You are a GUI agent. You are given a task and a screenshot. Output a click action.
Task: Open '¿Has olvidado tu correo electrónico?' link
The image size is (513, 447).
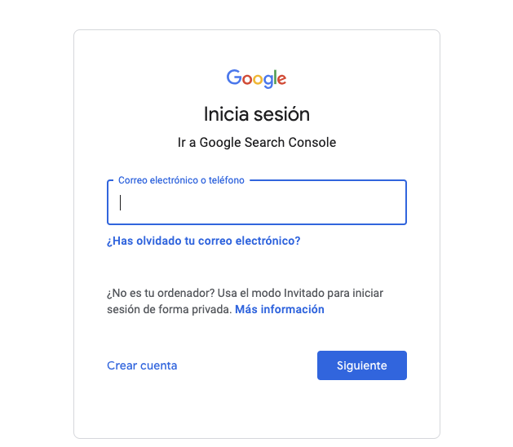point(204,241)
